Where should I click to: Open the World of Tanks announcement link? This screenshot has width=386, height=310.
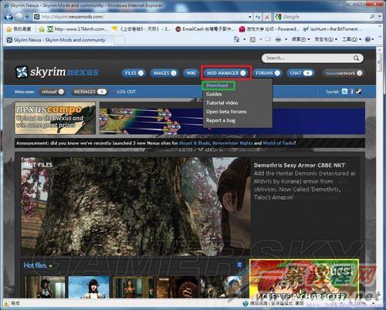278,143
